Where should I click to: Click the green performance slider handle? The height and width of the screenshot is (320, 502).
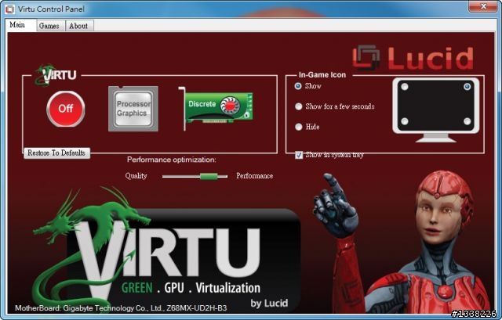209,176
